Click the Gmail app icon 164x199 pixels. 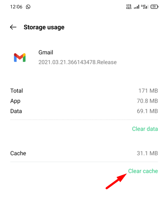[19, 58]
